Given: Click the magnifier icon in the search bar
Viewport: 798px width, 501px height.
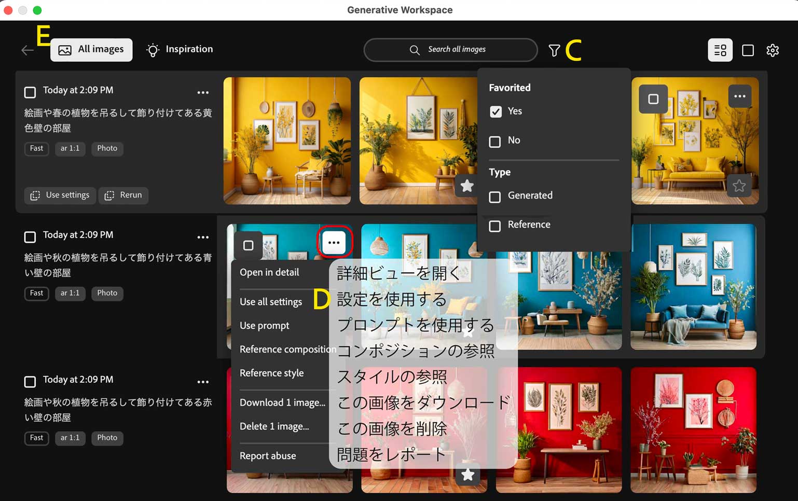Looking at the screenshot, I should pyautogui.click(x=414, y=50).
